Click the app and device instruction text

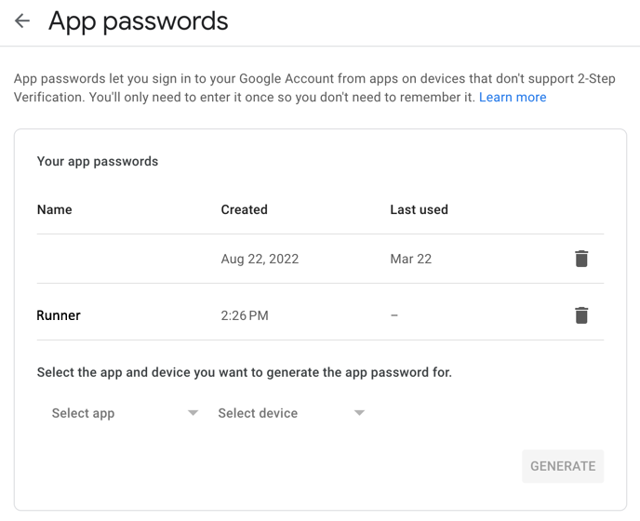coord(244,372)
